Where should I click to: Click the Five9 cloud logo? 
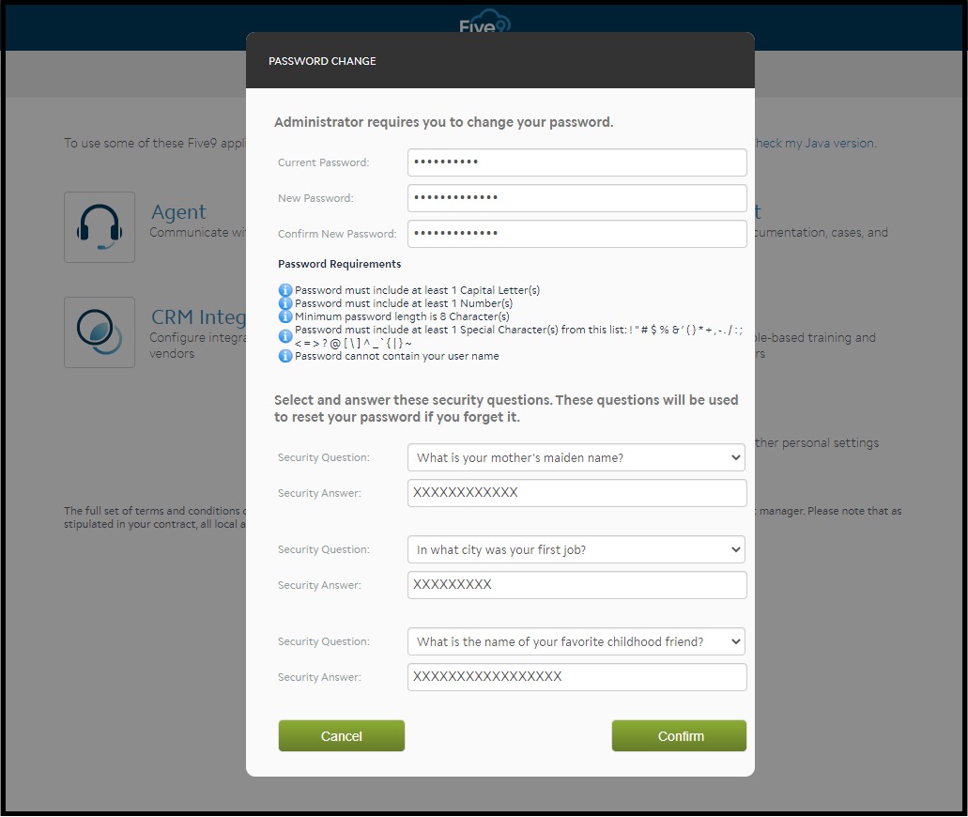coord(485,22)
